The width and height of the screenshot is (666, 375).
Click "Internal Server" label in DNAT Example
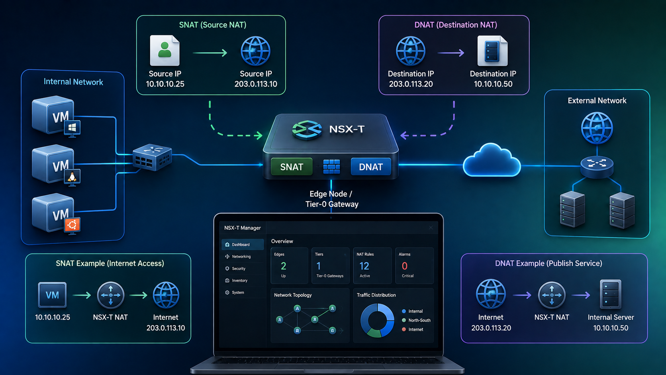point(611,318)
